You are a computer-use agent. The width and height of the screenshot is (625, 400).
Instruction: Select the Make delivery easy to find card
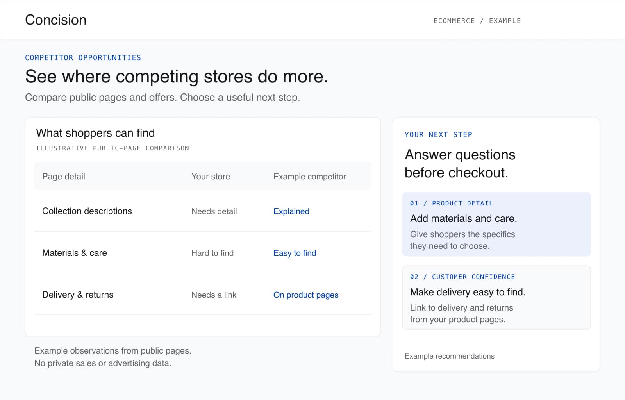pyautogui.click(x=496, y=298)
